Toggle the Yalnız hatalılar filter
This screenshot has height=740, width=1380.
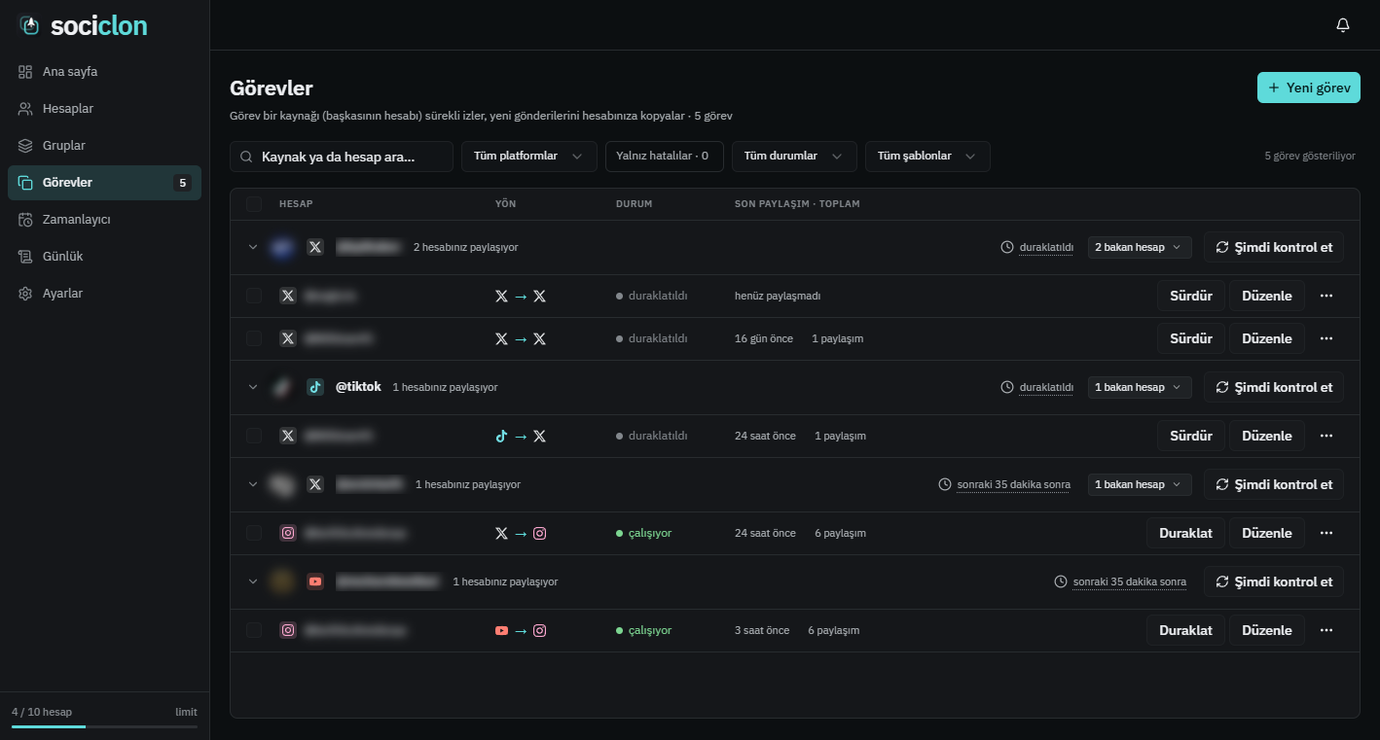(x=664, y=157)
